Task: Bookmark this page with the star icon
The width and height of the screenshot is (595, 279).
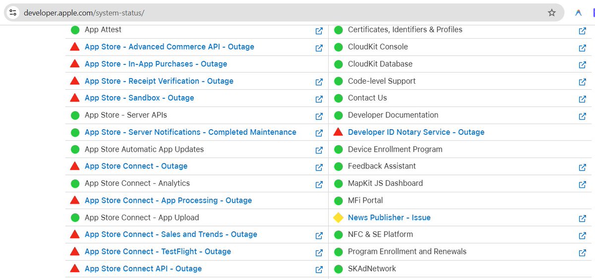Action: [552, 12]
